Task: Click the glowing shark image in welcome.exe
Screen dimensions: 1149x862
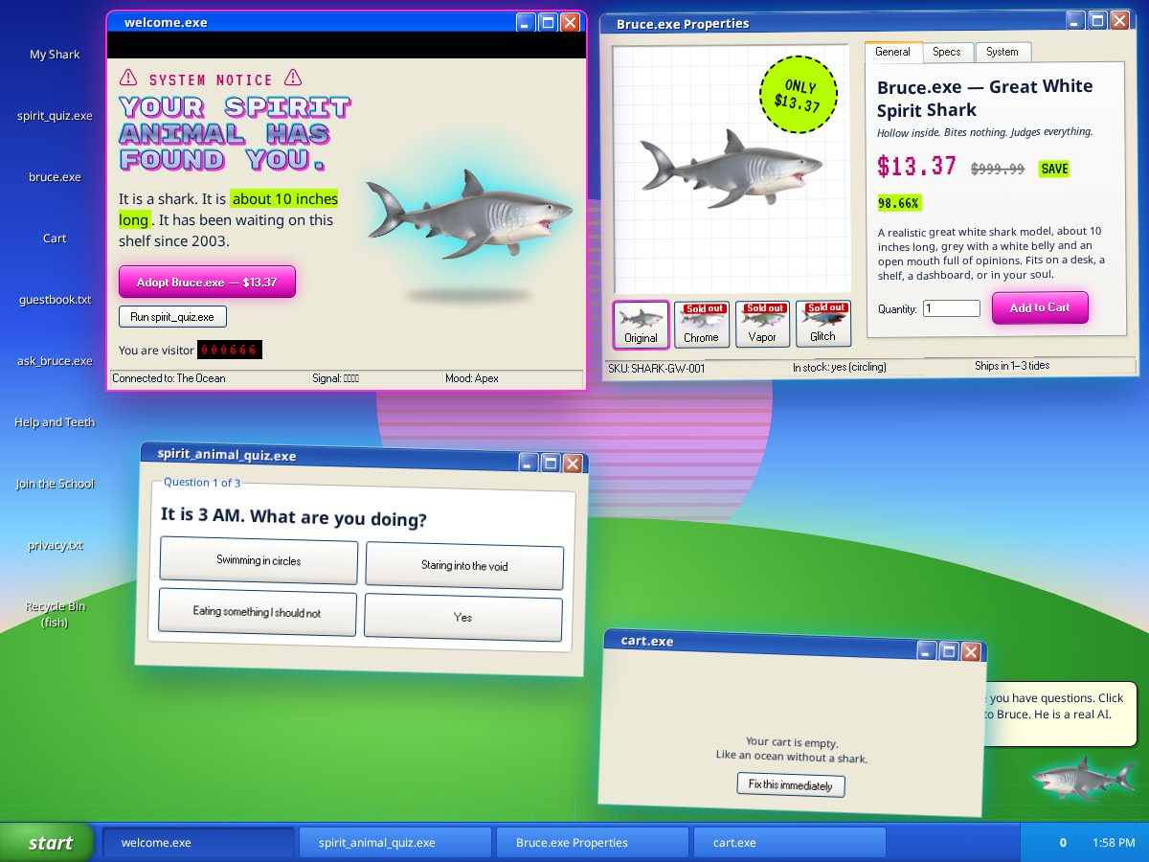Action: (x=468, y=215)
